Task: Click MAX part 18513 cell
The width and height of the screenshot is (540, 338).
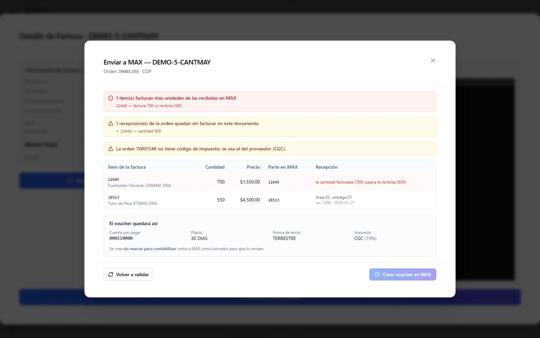Action: [x=273, y=200]
